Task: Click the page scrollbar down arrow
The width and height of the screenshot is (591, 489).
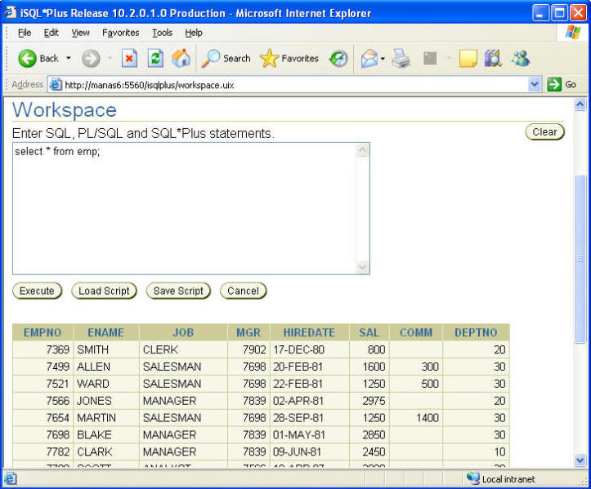Action: point(580,460)
